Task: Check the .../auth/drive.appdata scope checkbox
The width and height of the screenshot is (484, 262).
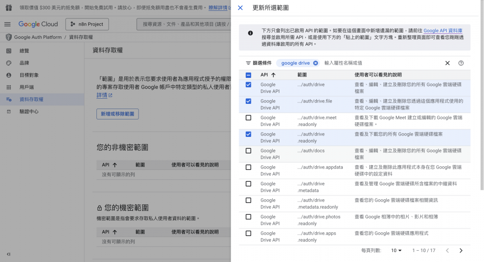Action: (x=249, y=168)
